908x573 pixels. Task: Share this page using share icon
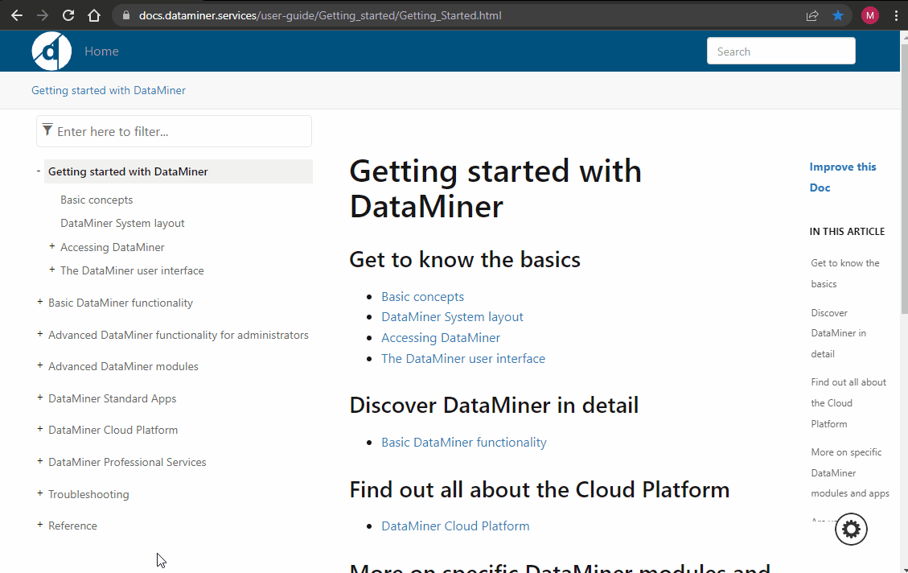[x=811, y=15]
